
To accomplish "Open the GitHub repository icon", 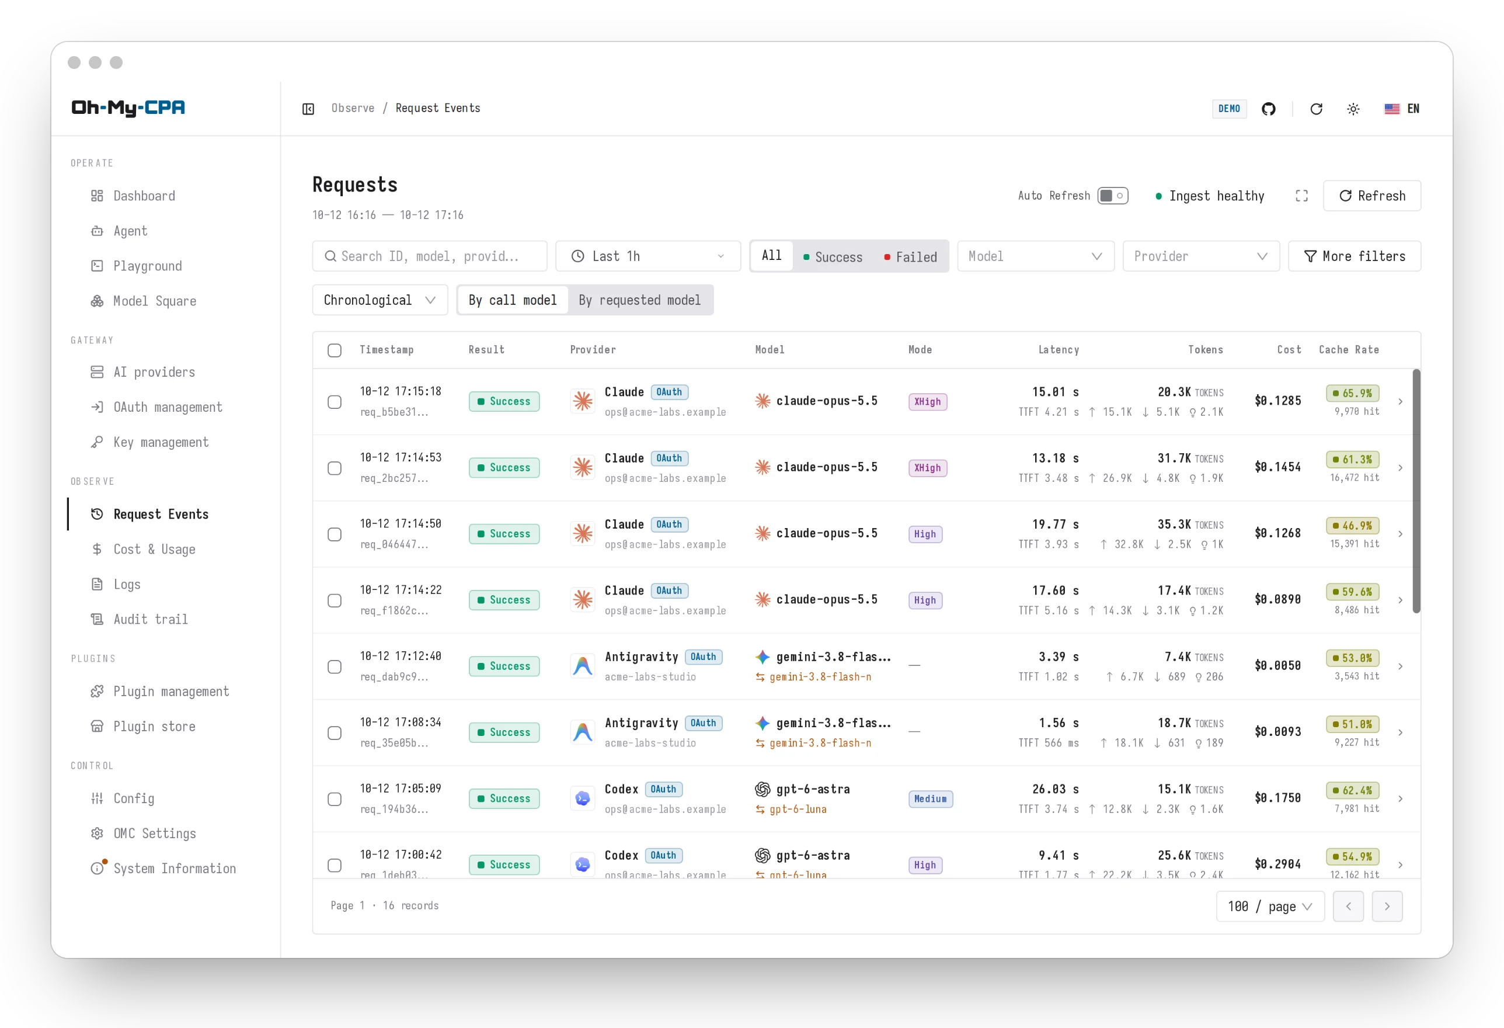I will pyautogui.click(x=1268, y=109).
